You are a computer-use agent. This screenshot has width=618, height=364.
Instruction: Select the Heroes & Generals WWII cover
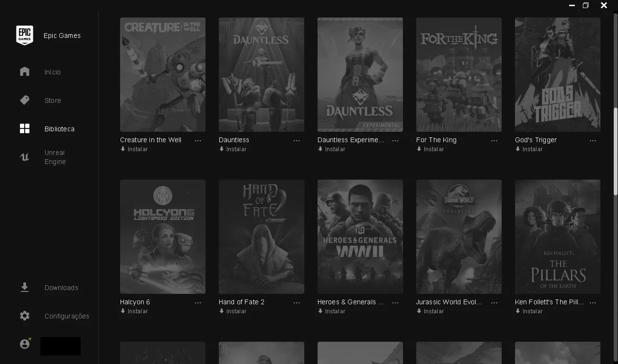tap(360, 237)
